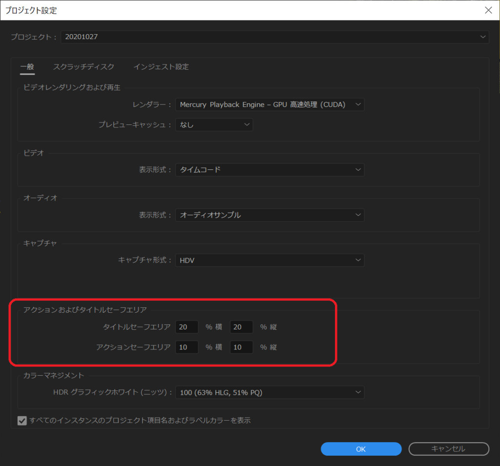The width and height of the screenshot is (500, 466).
Task: Click the タイトルセーフエリア vertical percent field
Action: 241,327
